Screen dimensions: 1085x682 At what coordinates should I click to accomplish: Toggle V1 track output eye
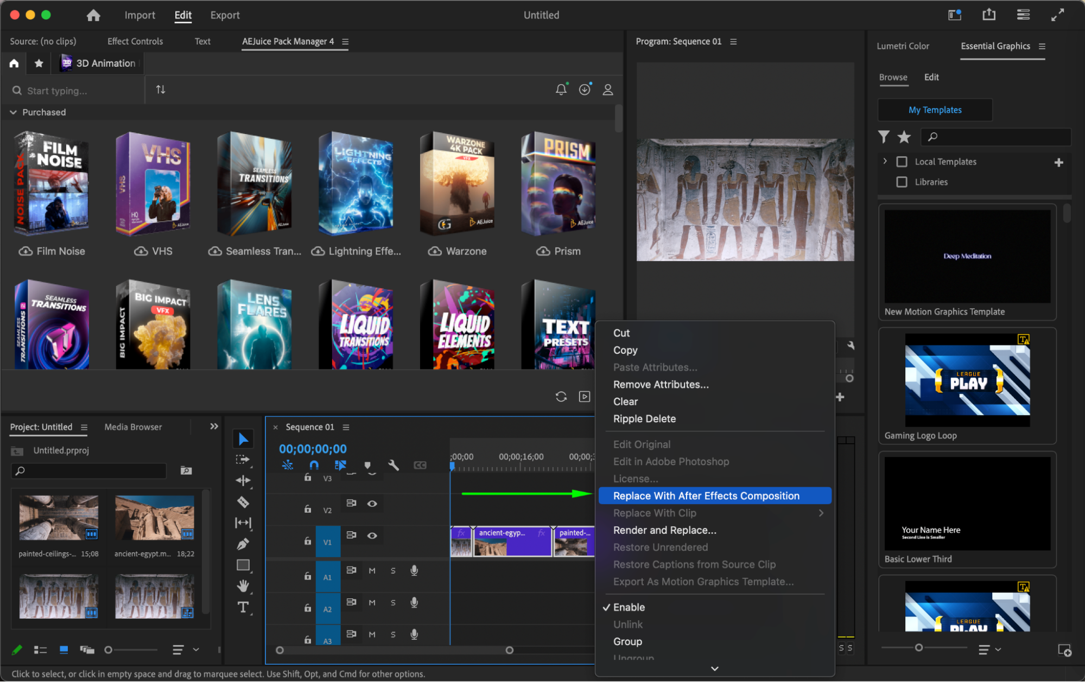[x=372, y=536]
